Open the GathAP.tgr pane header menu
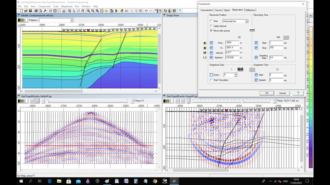 pos(19,96)
